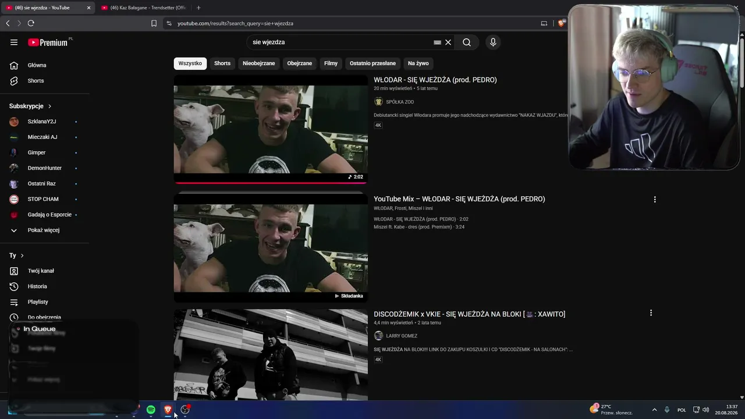
Task: Go forward in the browser
Action: tap(19, 23)
